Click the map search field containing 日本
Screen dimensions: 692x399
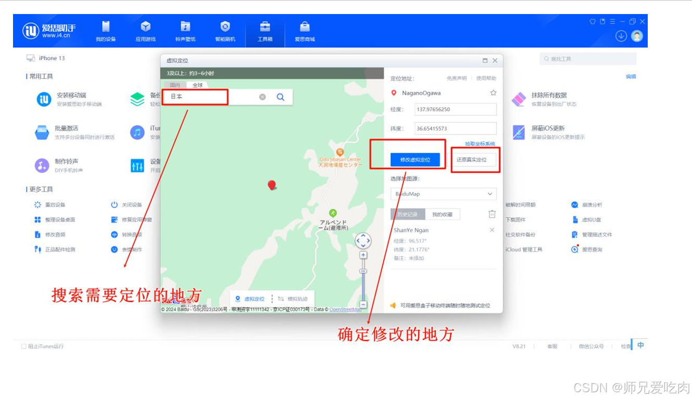(211, 97)
